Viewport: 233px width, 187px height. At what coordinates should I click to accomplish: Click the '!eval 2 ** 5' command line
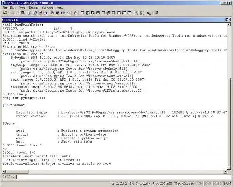click(22, 145)
